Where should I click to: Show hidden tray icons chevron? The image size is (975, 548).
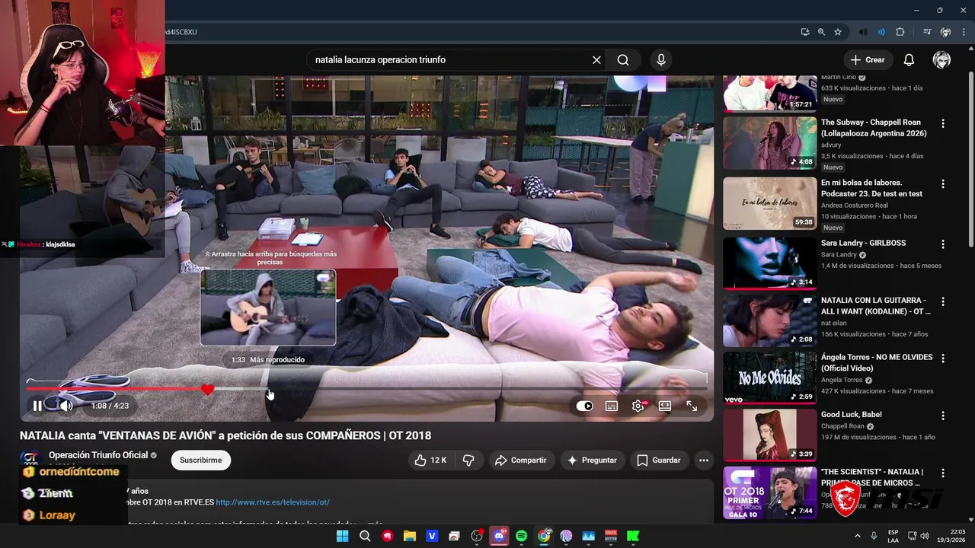pyautogui.click(x=857, y=536)
